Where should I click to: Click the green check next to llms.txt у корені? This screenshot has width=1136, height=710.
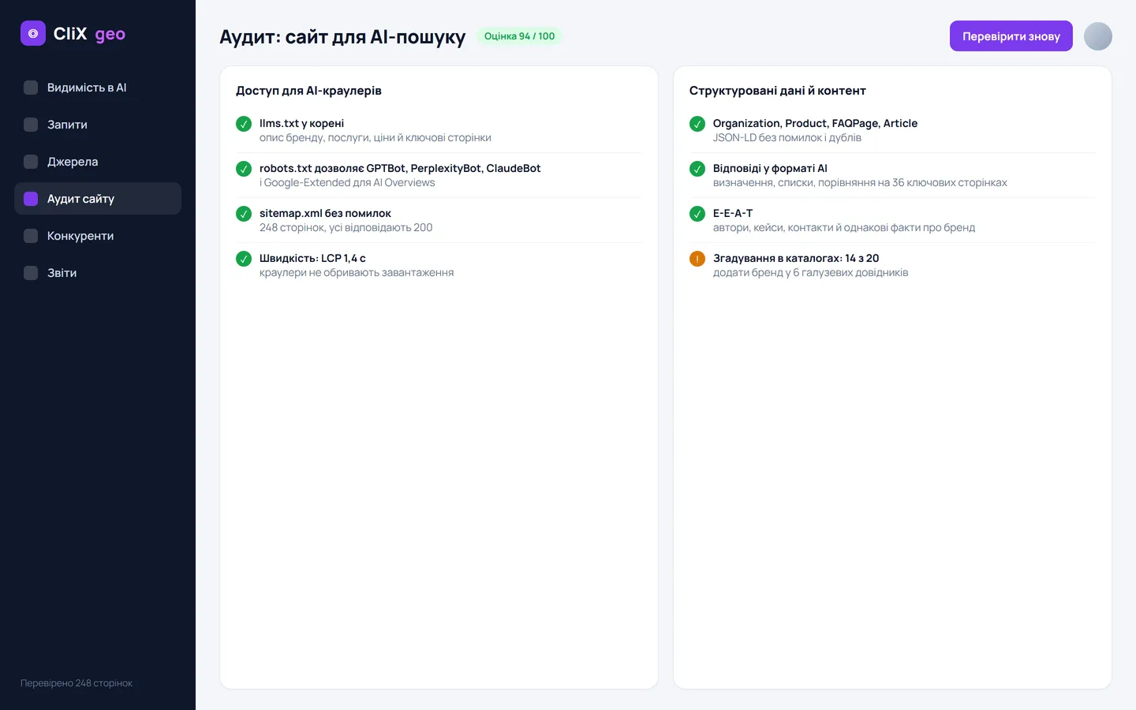[x=244, y=124]
